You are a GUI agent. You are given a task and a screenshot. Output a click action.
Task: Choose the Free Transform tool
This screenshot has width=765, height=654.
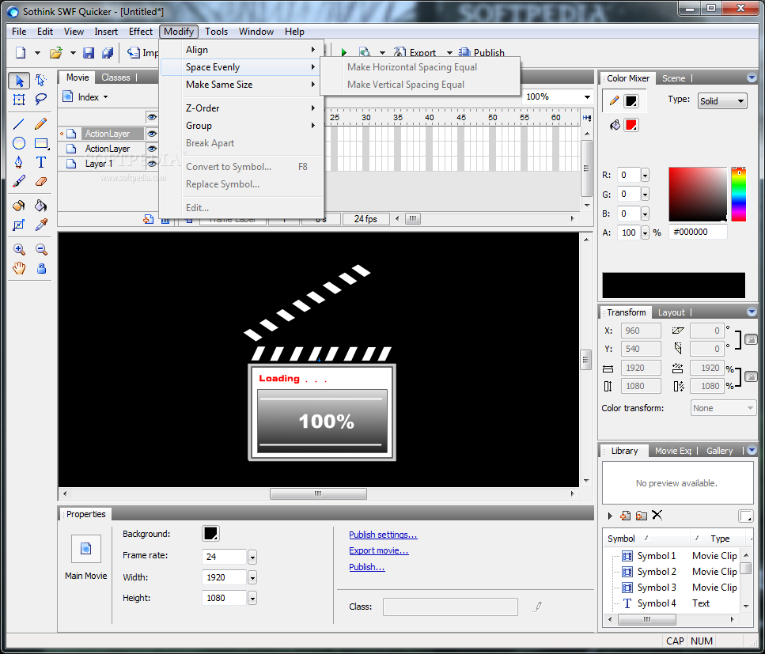tap(19, 100)
